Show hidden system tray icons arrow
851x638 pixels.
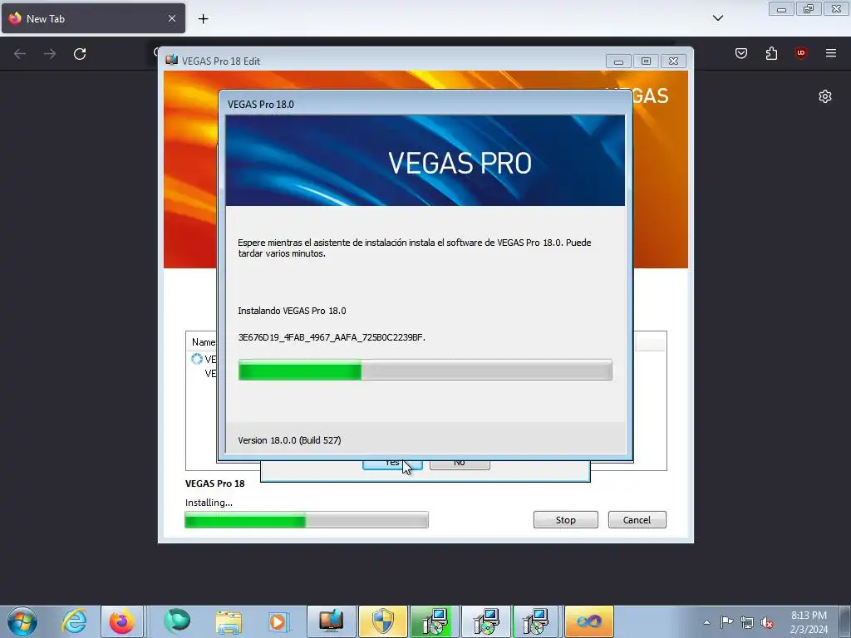click(x=706, y=622)
